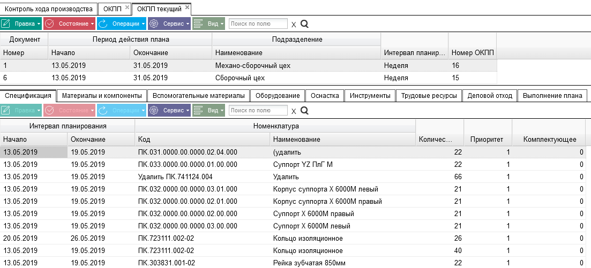This screenshot has width=591, height=268.
Task: Open Операции dropdown in top toolbar
Action: click(x=122, y=24)
